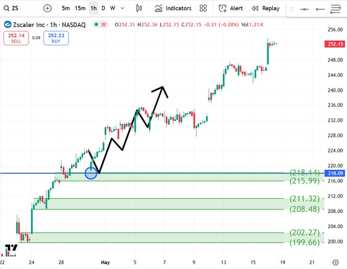This screenshot has width=347, height=269.
Task: Open the multi-line drawing tool icon
Action: pyautogui.click(x=336, y=9)
